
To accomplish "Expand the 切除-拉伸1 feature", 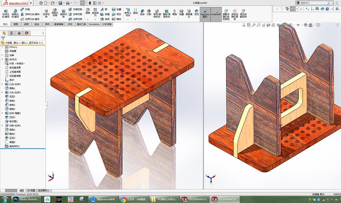I will coord(2,126).
